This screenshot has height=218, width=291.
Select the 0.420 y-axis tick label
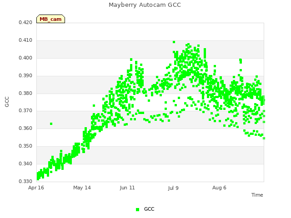(x=25, y=23)
